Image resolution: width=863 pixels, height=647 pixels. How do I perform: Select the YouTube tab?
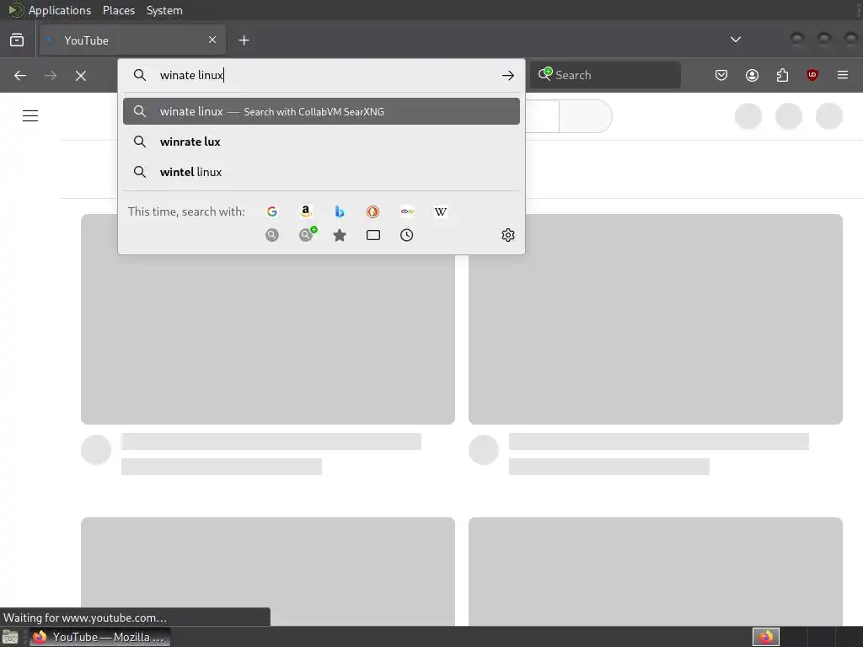click(132, 40)
